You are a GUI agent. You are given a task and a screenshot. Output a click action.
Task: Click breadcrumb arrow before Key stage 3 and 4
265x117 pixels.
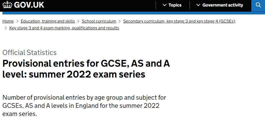(x=6, y=28)
